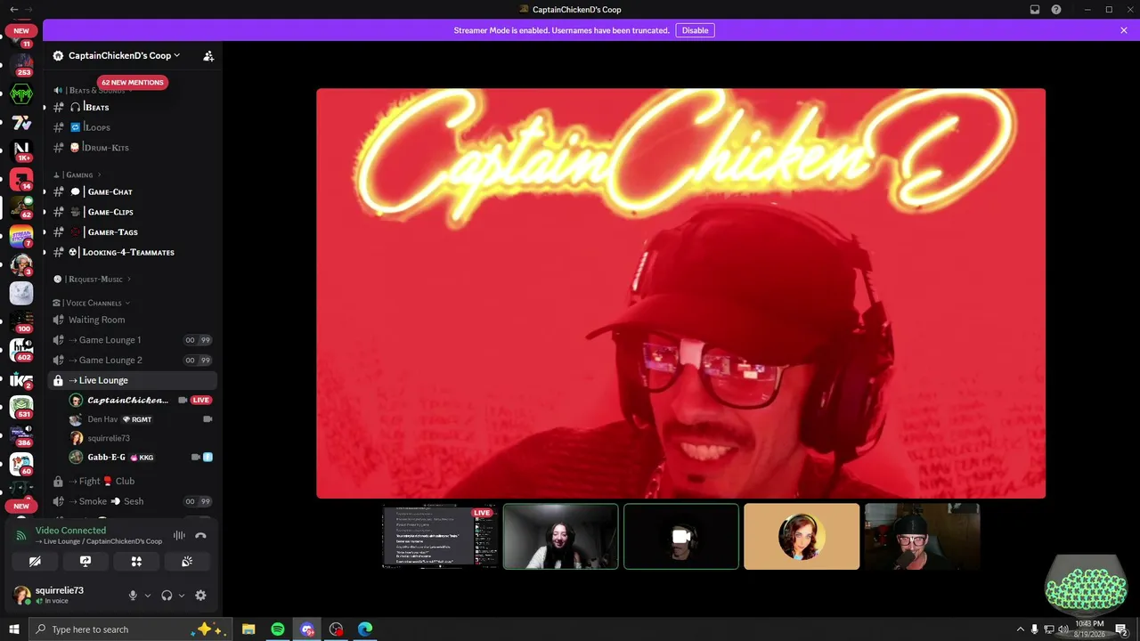Jump to NEW unreads at sidebar bottom
The width and height of the screenshot is (1140, 641).
click(21, 506)
